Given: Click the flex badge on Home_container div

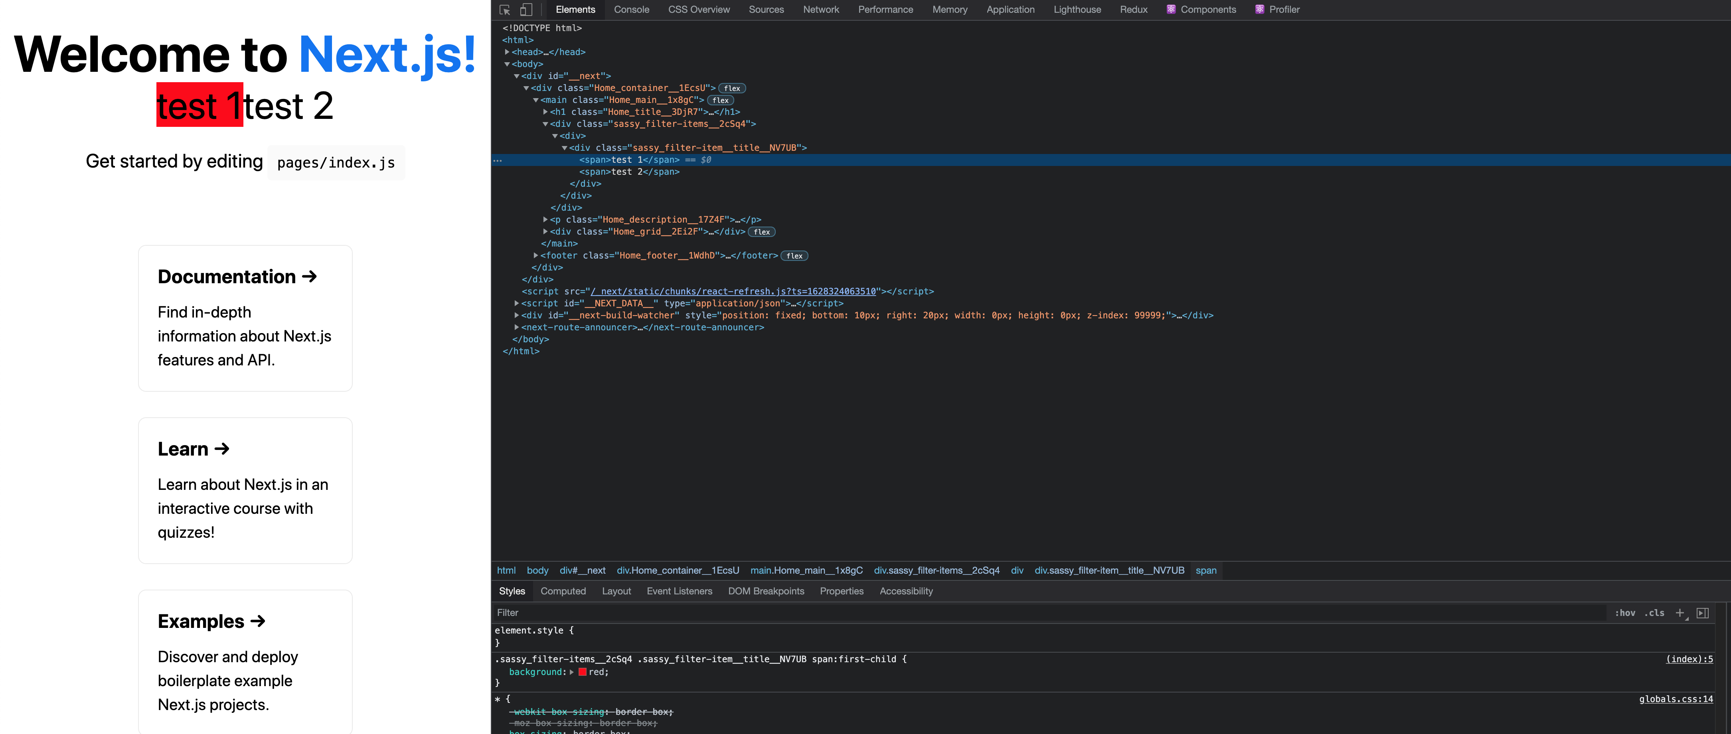Looking at the screenshot, I should tap(732, 88).
